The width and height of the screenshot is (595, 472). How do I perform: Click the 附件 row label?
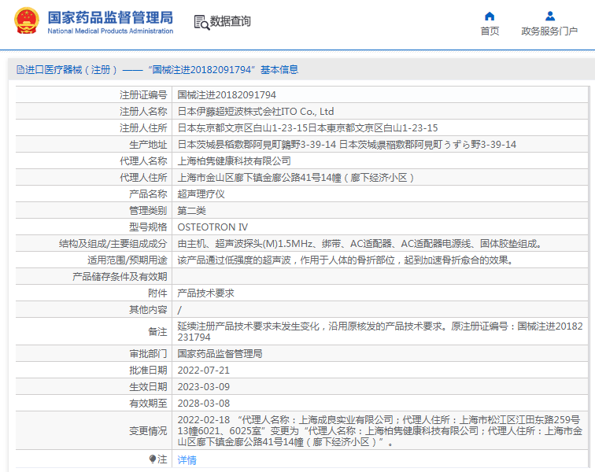[x=157, y=293]
